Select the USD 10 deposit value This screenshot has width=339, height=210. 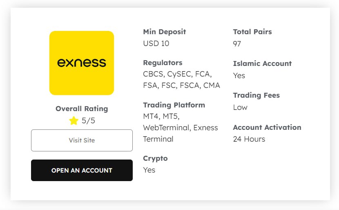[x=156, y=43]
